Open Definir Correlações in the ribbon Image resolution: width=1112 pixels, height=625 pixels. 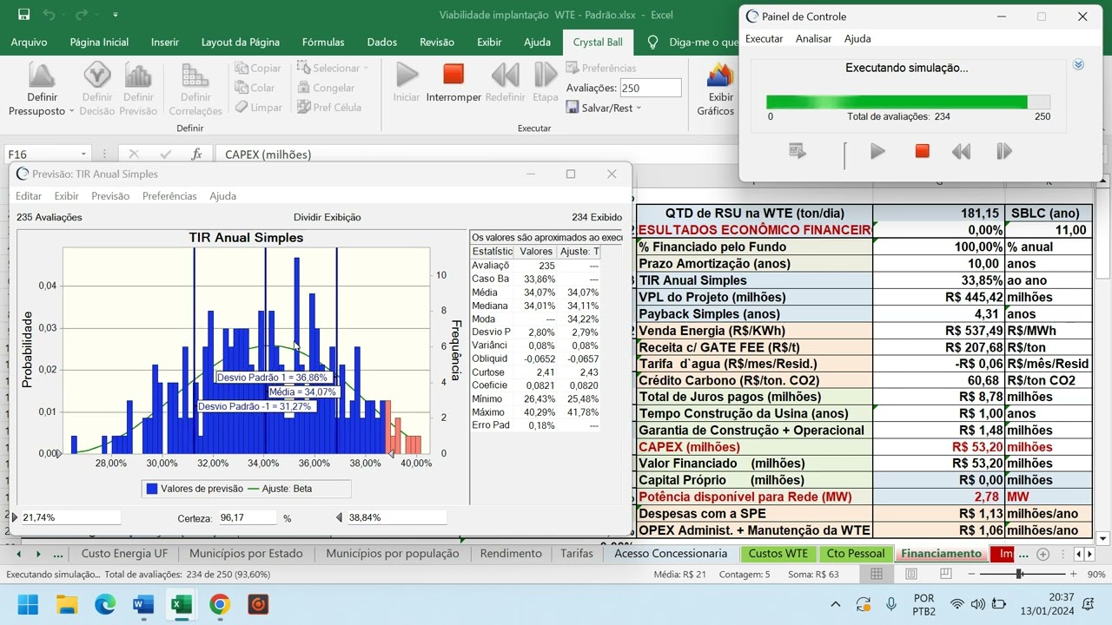point(195,89)
